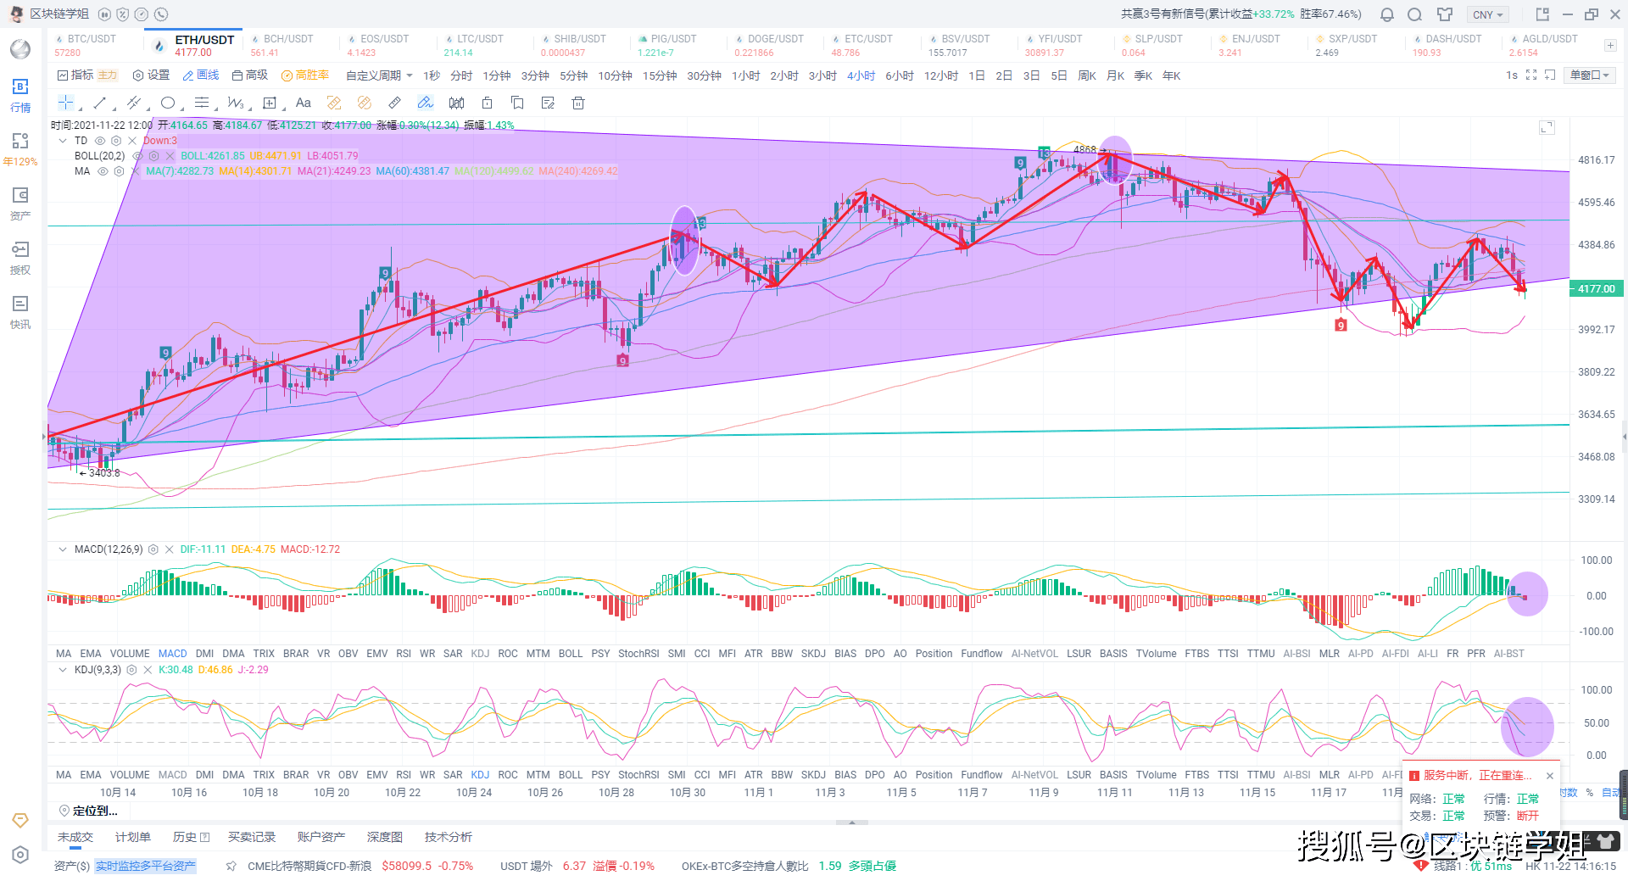Collapse the TD indicator legend chevron

63,141
